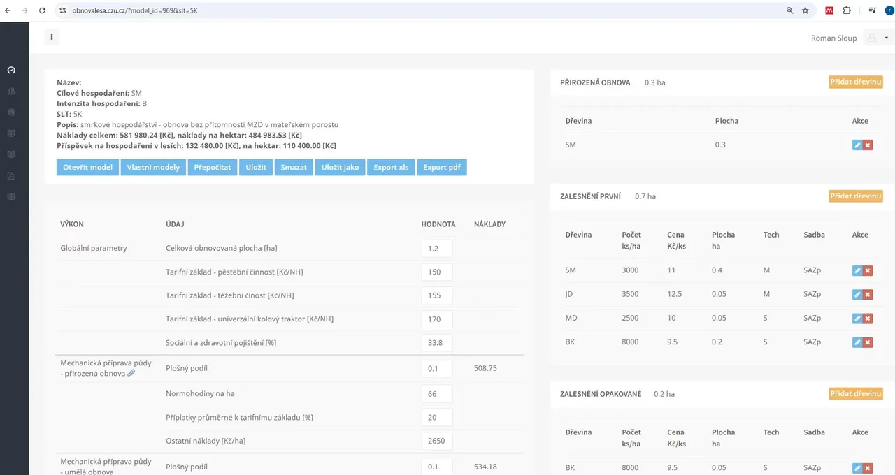
Task: Edit the BK row in Zalesnění první
Action: (x=857, y=342)
